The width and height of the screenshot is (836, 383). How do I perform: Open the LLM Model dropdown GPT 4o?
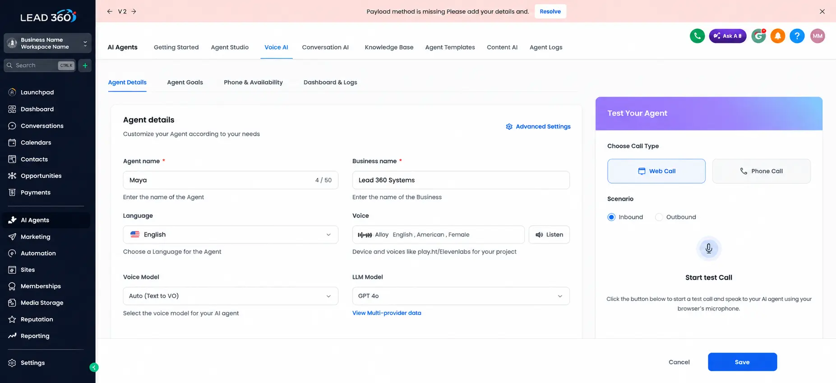pos(461,296)
